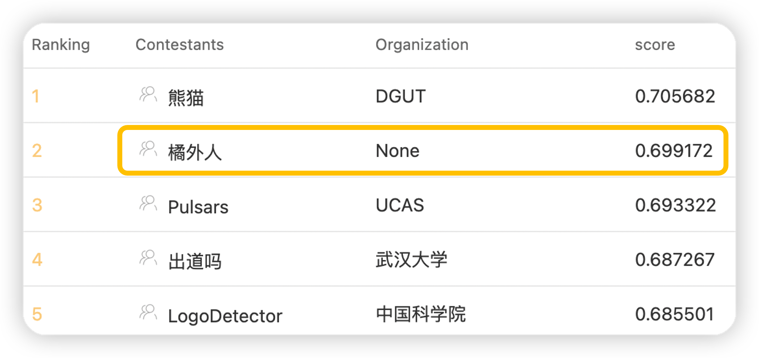Click the team icon beside LogoDetector

(x=148, y=312)
